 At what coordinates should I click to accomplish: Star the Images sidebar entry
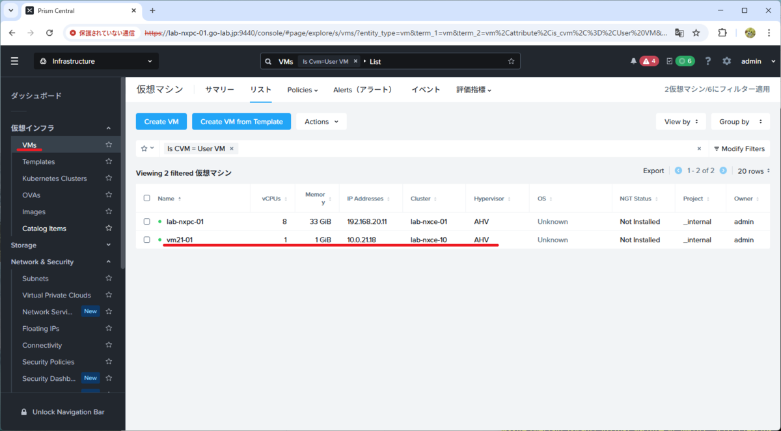pyautogui.click(x=109, y=212)
